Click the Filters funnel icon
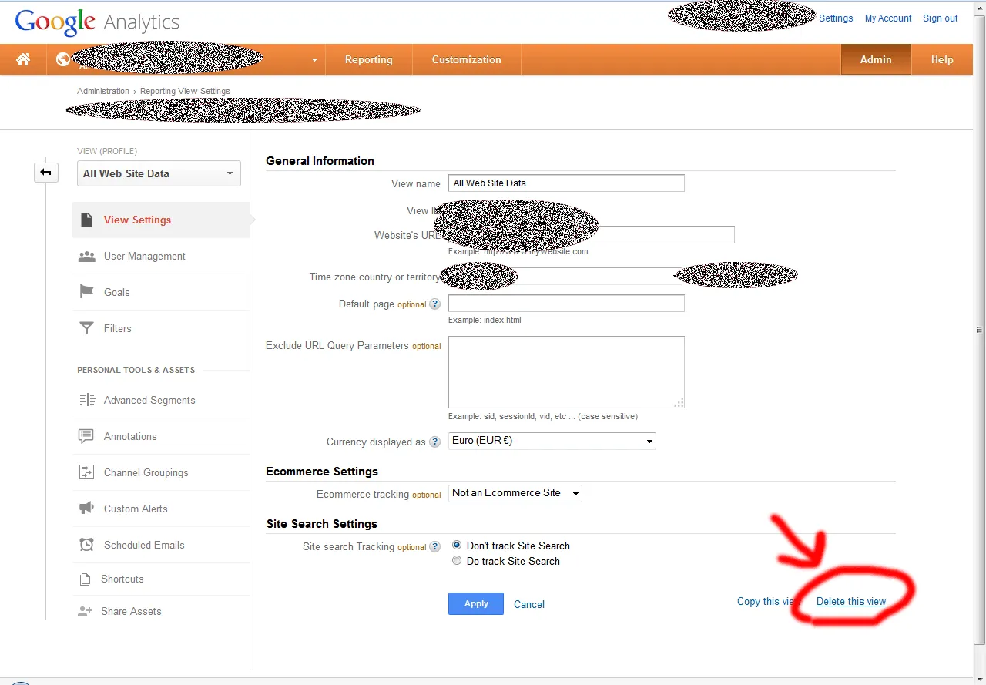The image size is (986, 685). (x=87, y=328)
